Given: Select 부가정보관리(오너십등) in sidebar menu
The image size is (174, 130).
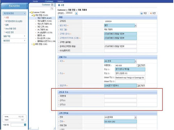Looking at the screenshot, I should [14, 21].
